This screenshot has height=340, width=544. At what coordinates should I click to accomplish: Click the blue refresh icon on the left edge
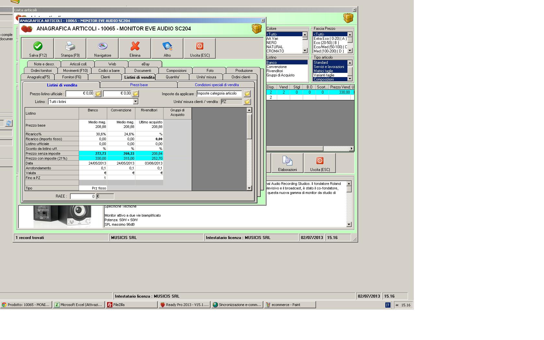[x=8, y=123]
